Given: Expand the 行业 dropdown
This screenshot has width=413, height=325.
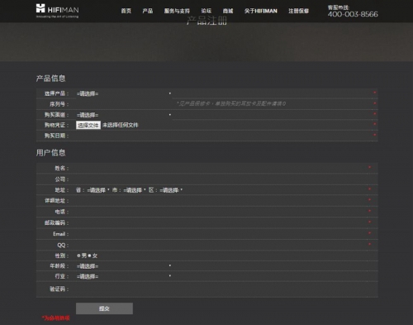Looking at the screenshot, I should pos(124,276).
